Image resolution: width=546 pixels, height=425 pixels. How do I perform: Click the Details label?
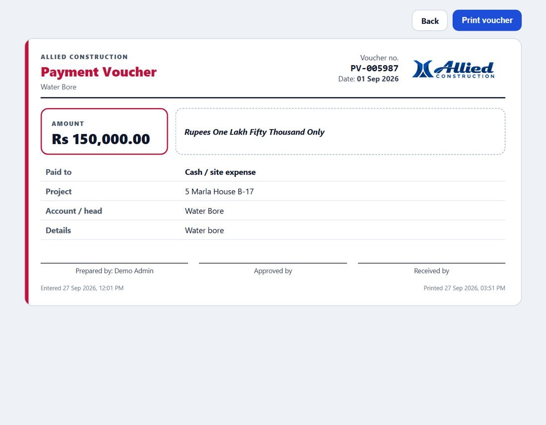pyautogui.click(x=58, y=230)
